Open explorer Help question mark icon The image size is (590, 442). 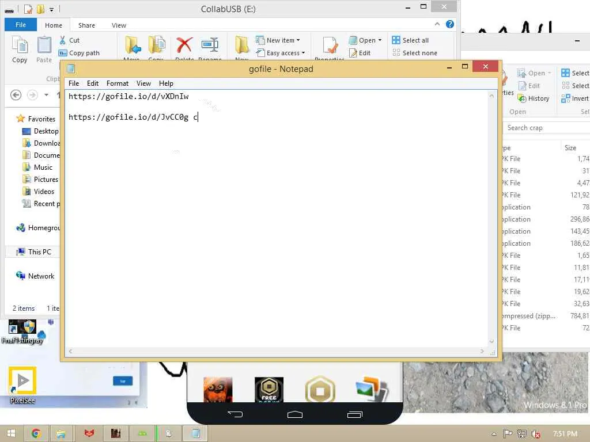(x=449, y=24)
